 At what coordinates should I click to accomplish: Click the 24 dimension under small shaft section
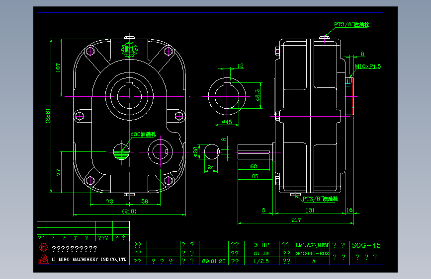pyautogui.click(x=211, y=167)
